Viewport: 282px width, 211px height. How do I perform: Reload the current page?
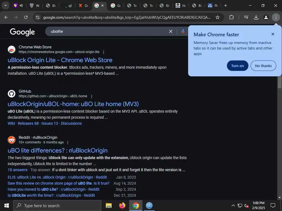26,17
